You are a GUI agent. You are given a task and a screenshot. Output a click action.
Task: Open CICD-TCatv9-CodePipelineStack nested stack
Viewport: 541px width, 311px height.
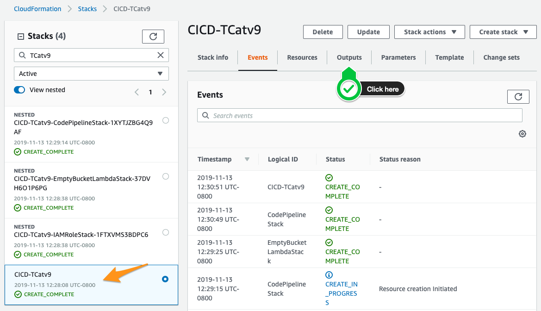pos(83,127)
